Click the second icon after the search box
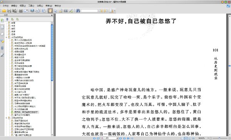This screenshot has width=231, height=140. pyautogui.click(x=105, y=11)
